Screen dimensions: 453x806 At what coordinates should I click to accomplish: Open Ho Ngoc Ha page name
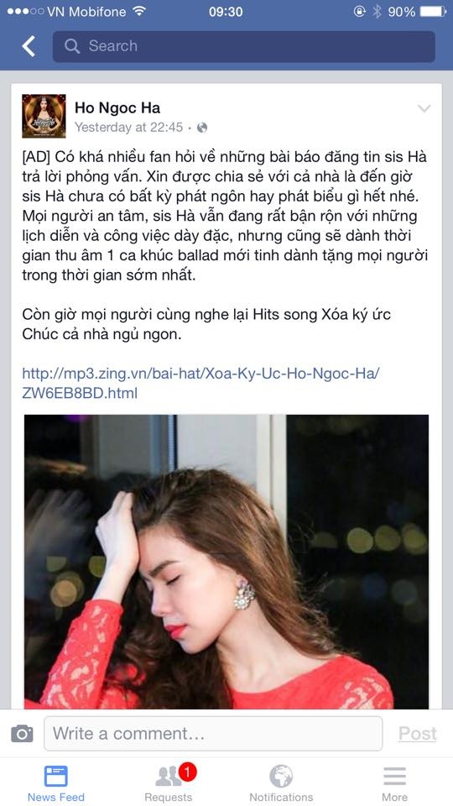click(117, 107)
